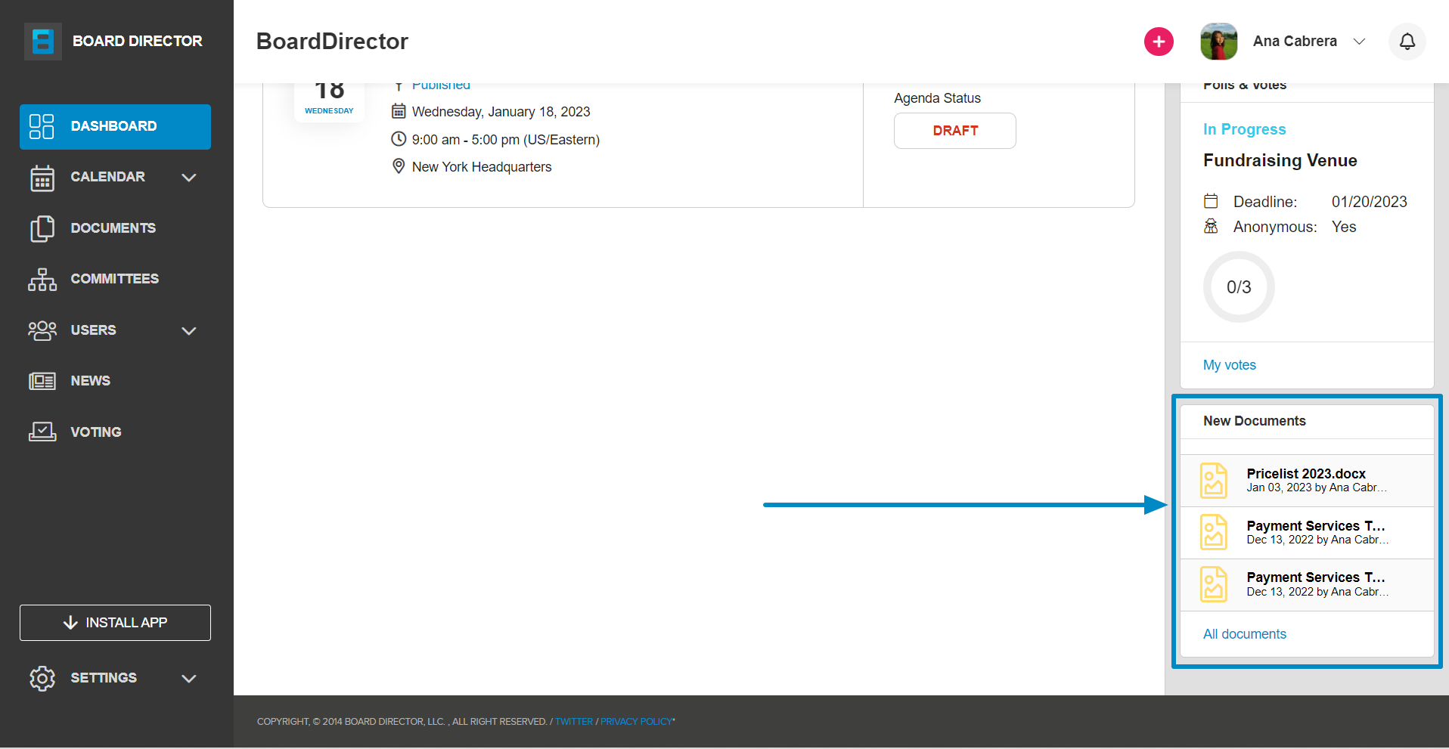The image size is (1449, 749).
Task: Click the Users group icon
Action: pos(42,330)
